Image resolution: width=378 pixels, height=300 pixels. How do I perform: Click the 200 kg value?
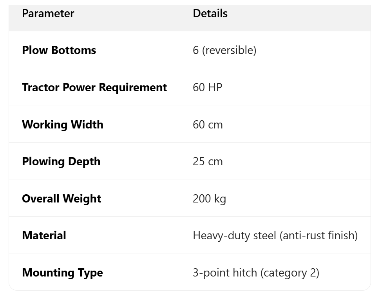[x=209, y=199]
